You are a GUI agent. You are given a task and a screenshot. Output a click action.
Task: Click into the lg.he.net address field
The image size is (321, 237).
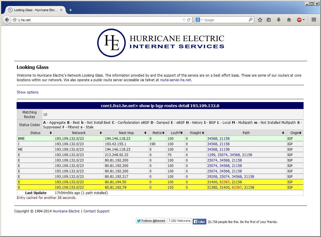pyautogui.click(x=97, y=20)
